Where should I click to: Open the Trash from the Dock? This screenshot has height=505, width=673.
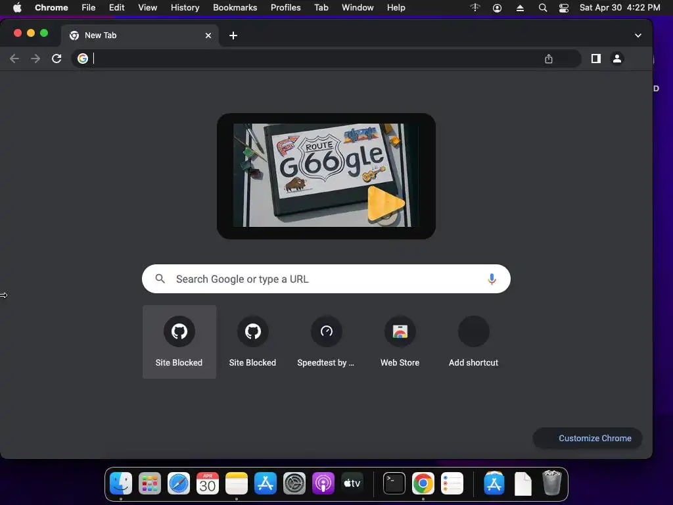[552, 483]
